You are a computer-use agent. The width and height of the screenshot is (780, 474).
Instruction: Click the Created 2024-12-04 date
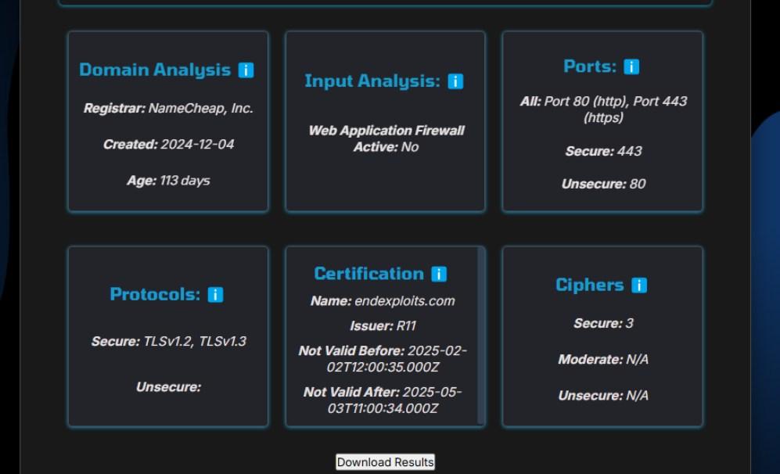168,144
